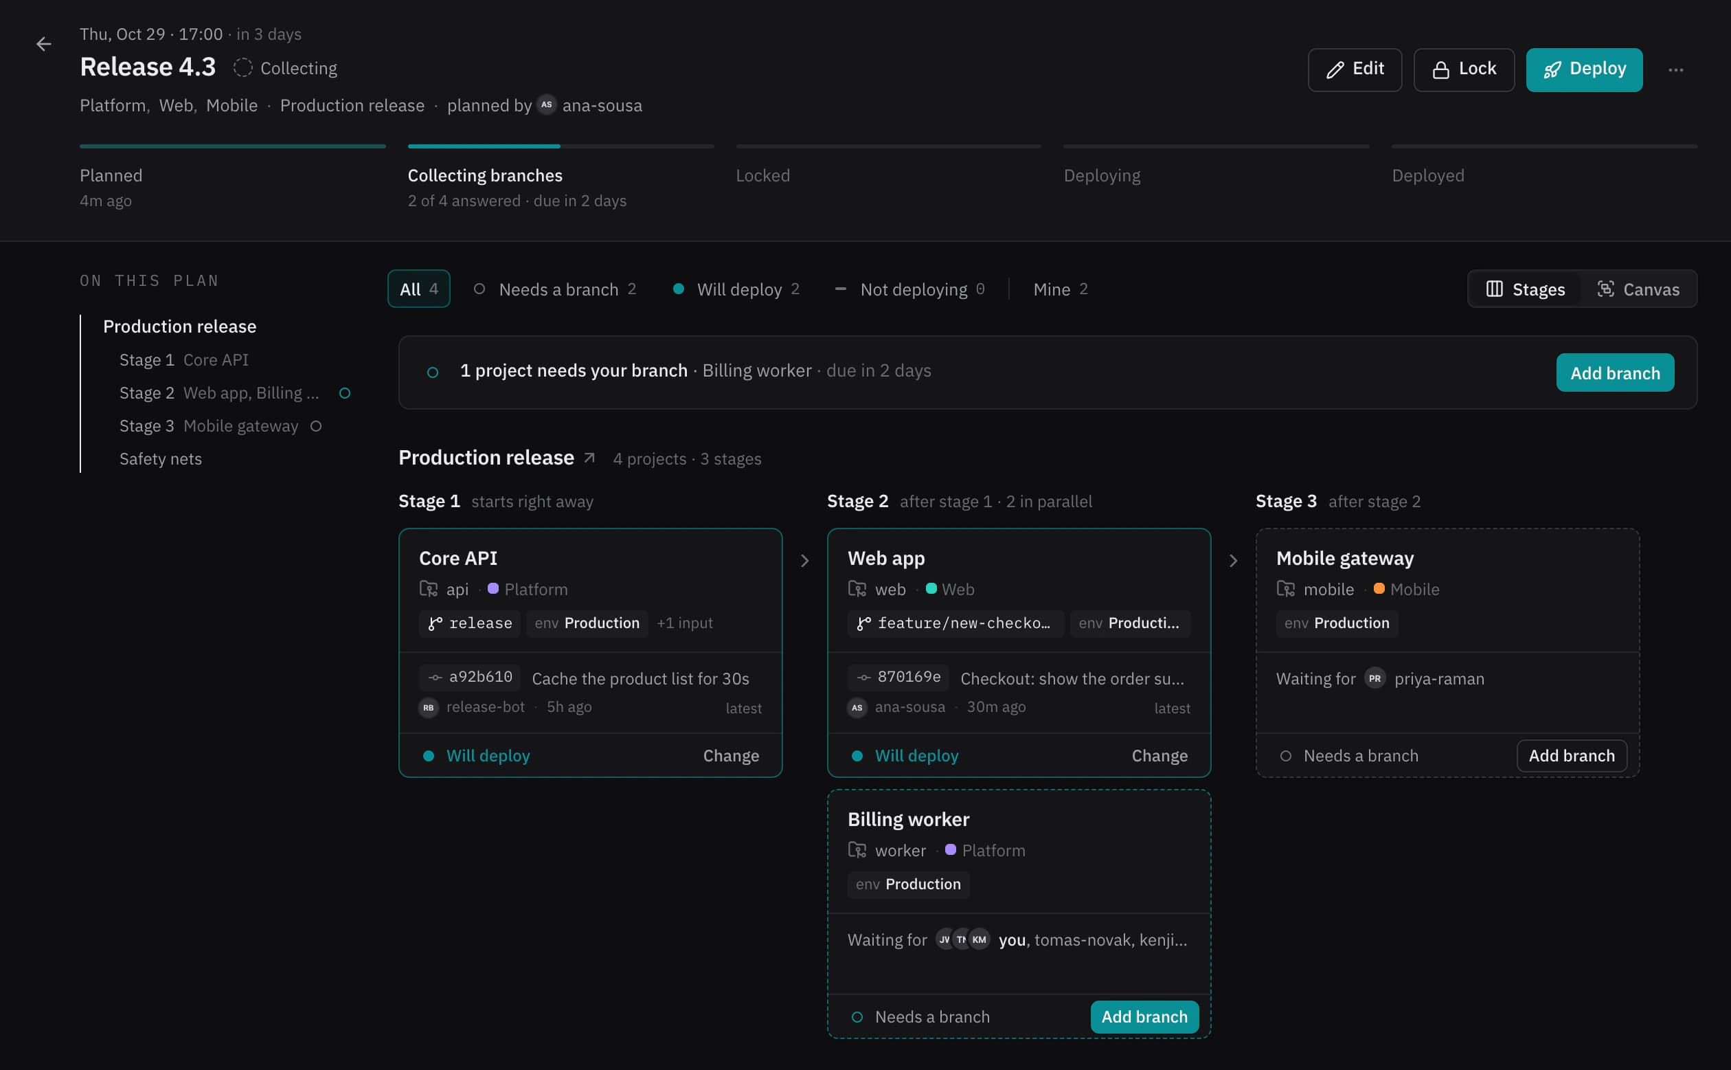
Task: Open Change for the Core API card
Action: [x=731, y=756]
